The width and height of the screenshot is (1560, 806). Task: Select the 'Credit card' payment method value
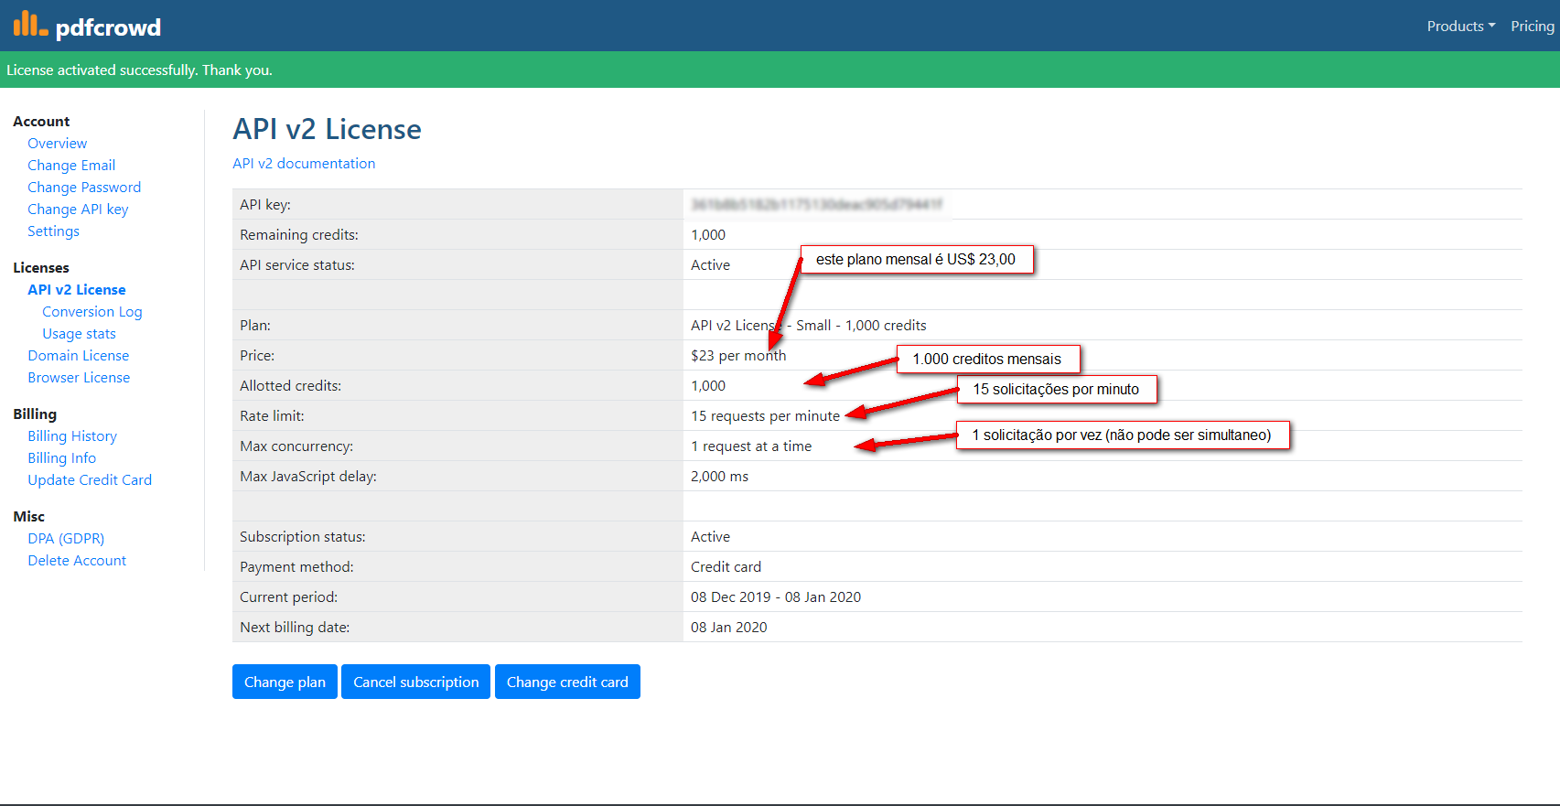tap(726, 567)
